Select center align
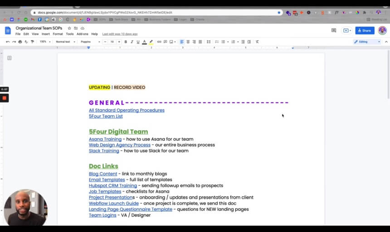Viewport: 390px width, 232px height. click(188, 42)
